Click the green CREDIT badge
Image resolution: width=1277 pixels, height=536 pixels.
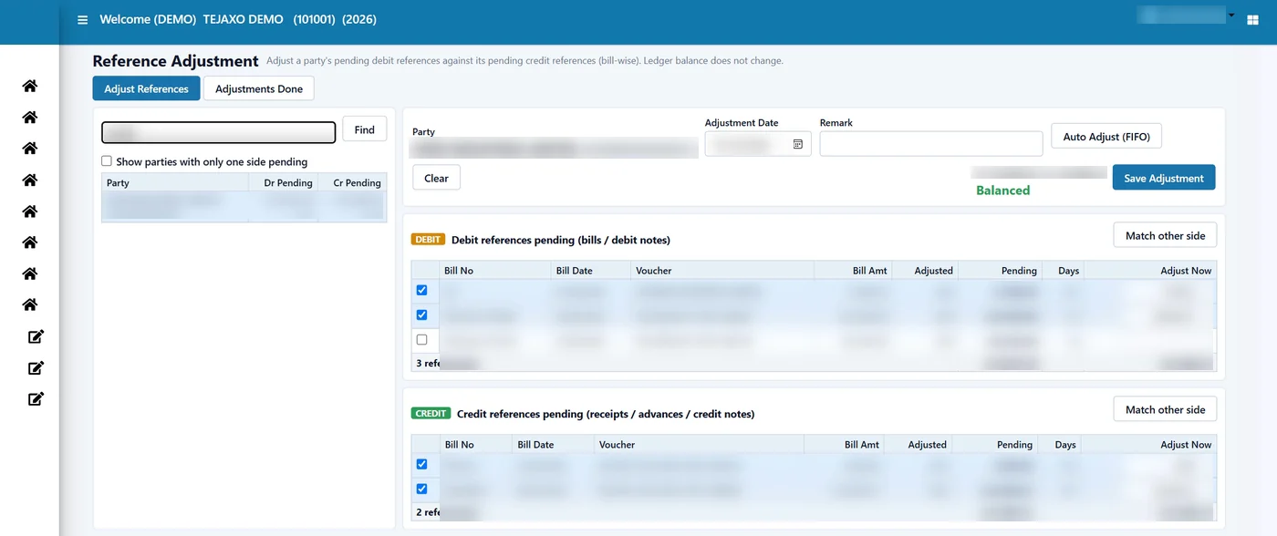click(431, 414)
